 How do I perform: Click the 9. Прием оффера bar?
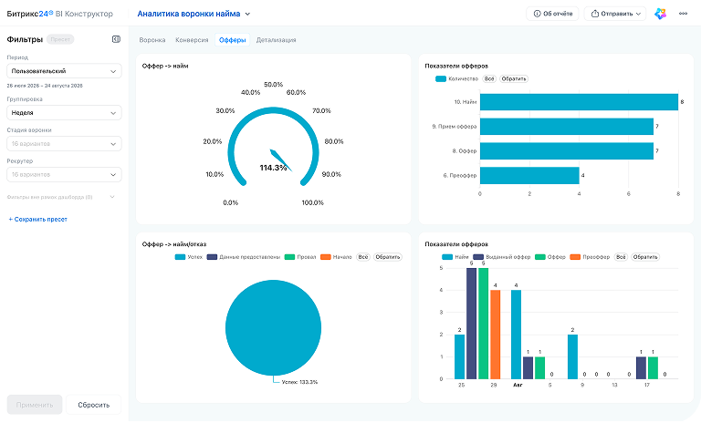(567, 127)
